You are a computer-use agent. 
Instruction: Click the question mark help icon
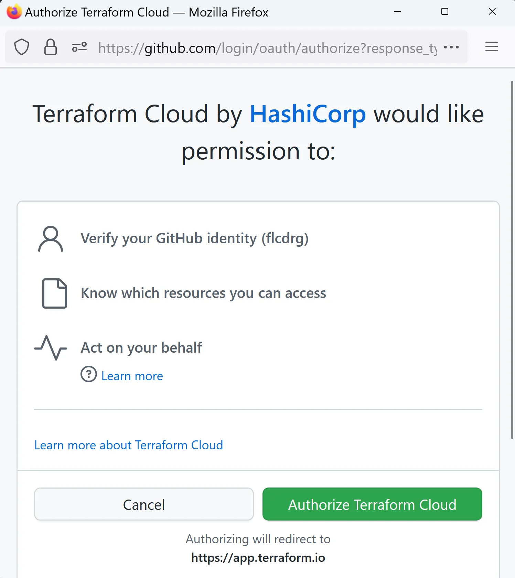pyautogui.click(x=89, y=374)
